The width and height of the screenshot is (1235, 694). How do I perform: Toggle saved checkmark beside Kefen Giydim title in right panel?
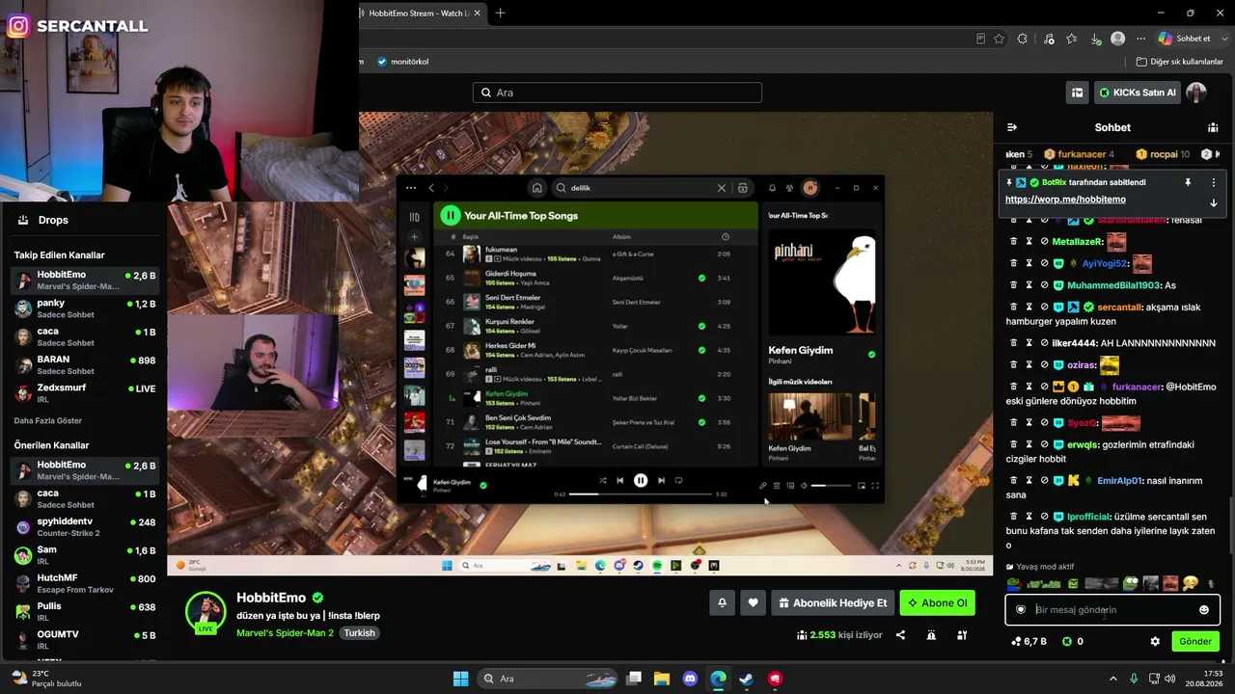click(871, 355)
